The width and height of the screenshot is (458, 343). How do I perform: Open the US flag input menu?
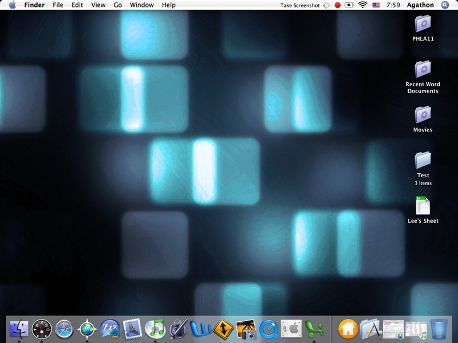coord(376,5)
